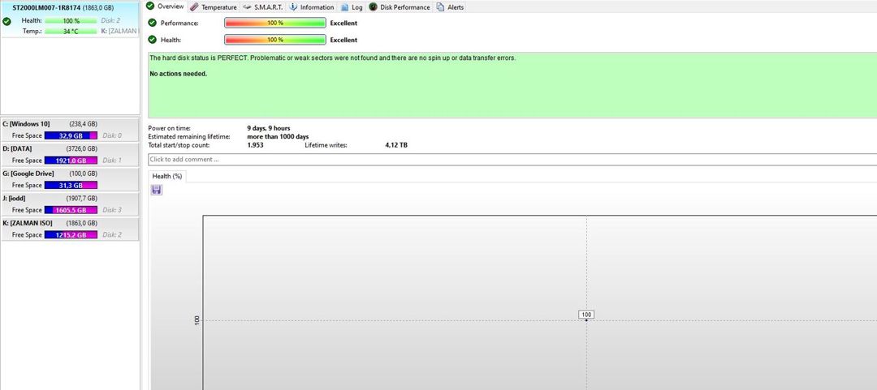This screenshot has width=877, height=390.
Task: Click the Temp. 34 °C bar in sidebar
Action: click(x=71, y=32)
